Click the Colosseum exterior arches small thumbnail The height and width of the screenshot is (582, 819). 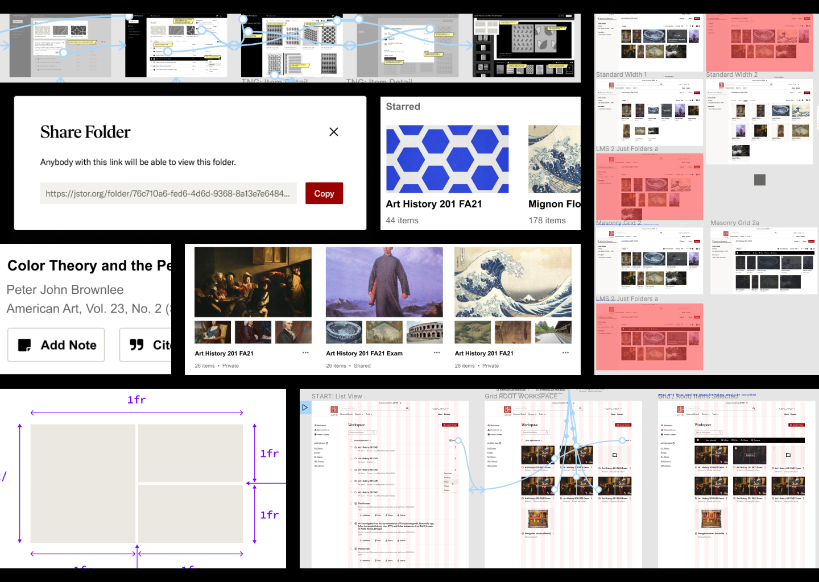(425, 332)
